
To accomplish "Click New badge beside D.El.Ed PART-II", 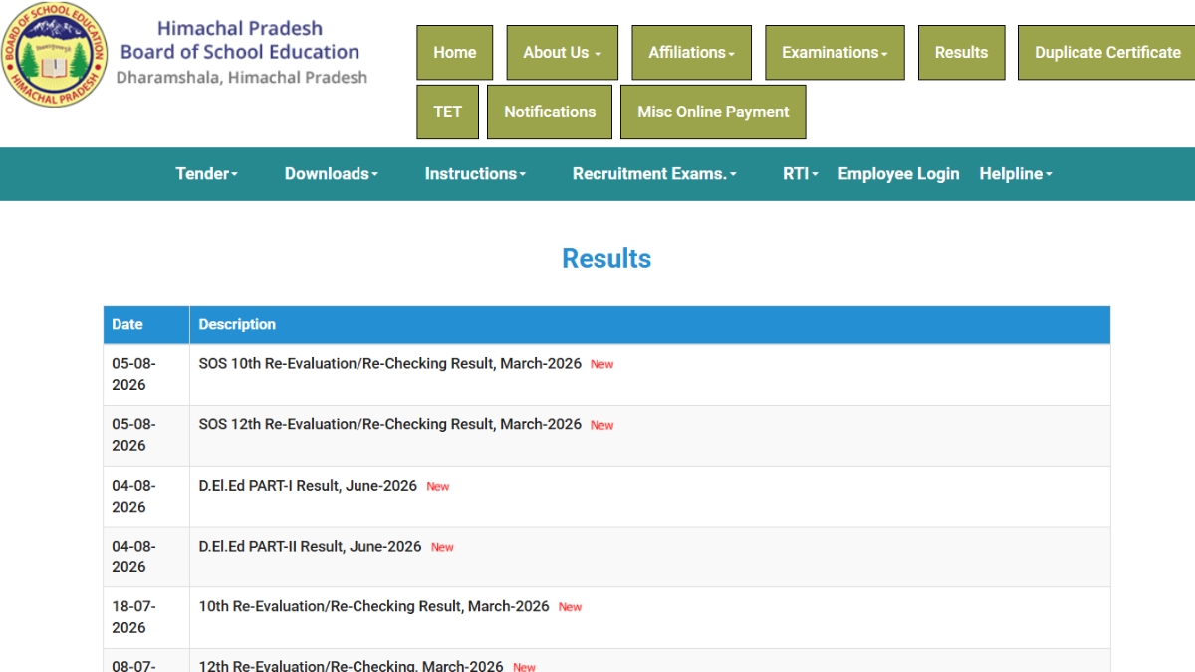I will point(442,548).
